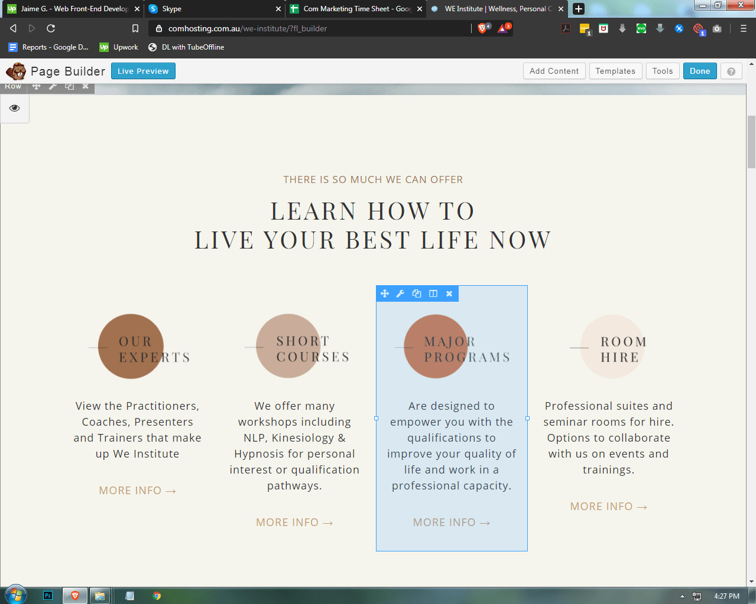Open DL with TubeOffline bookmark
The image size is (756, 604).
(186, 47)
